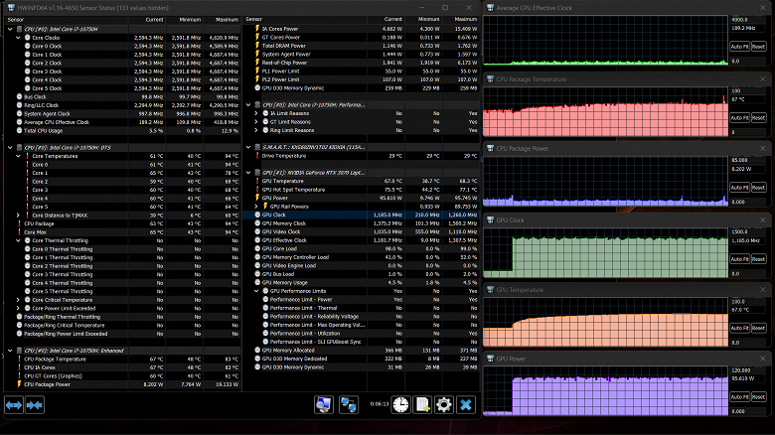The width and height of the screenshot is (775, 435).
Task: Click the network connected computers icon
Action: [x=349, y=404]
